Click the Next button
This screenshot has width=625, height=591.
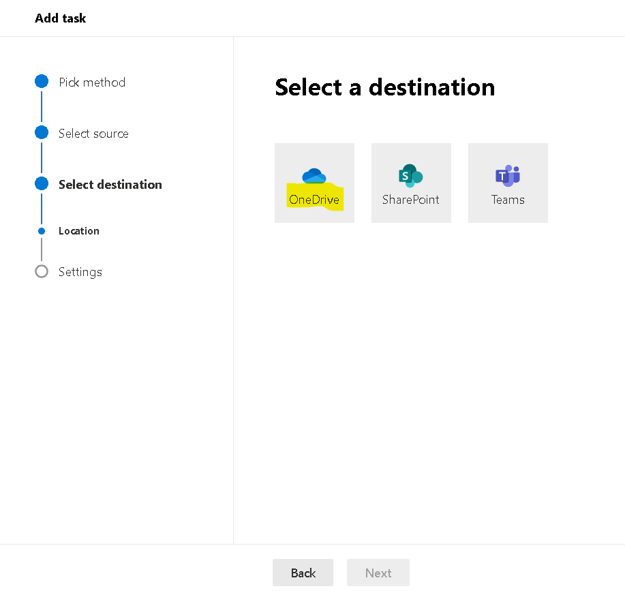pyautogui.click(x=378, y=573)
